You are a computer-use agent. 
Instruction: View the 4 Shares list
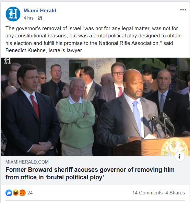pyautogui.click(x=175, y=193)
